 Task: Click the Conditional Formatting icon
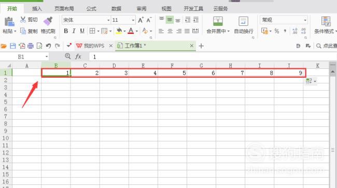tap(326, 21)
